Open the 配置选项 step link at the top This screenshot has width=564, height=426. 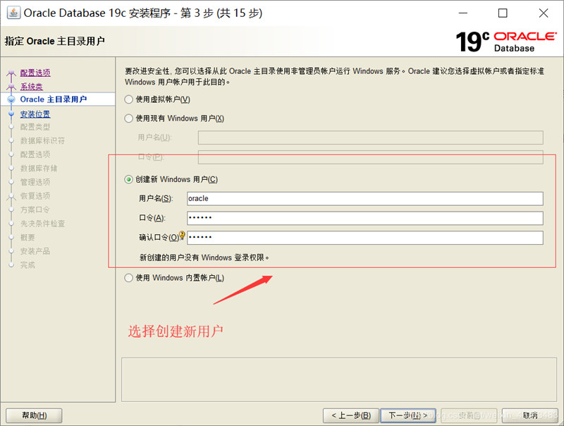pyautogui.click(x=35, y=73)
